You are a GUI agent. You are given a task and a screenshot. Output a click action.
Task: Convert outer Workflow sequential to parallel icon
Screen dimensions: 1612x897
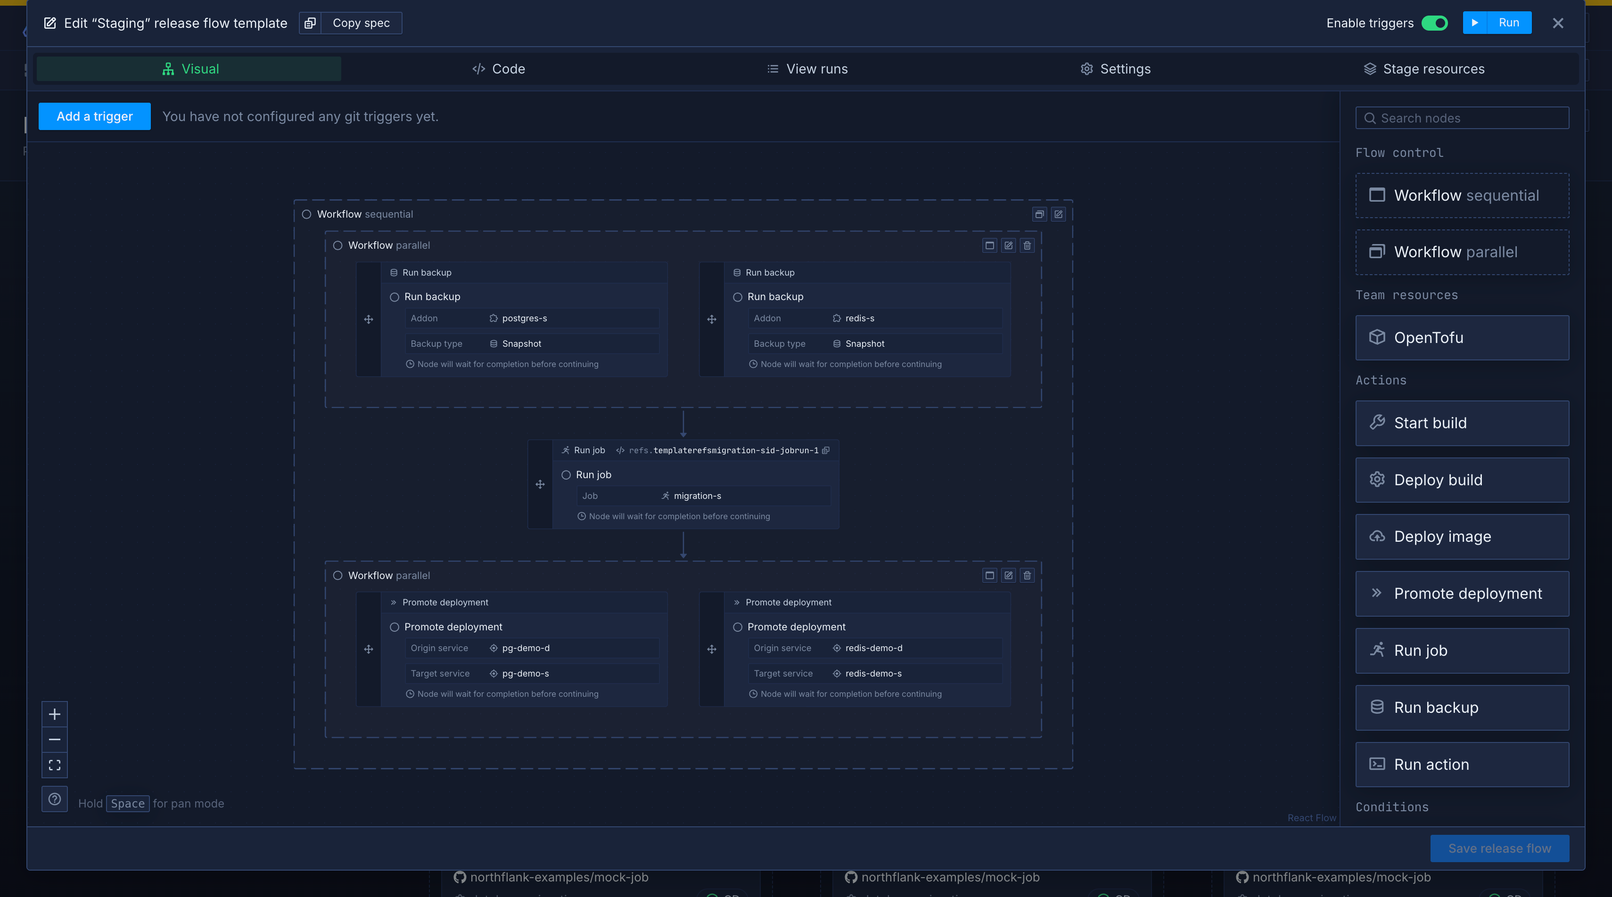1039,214
